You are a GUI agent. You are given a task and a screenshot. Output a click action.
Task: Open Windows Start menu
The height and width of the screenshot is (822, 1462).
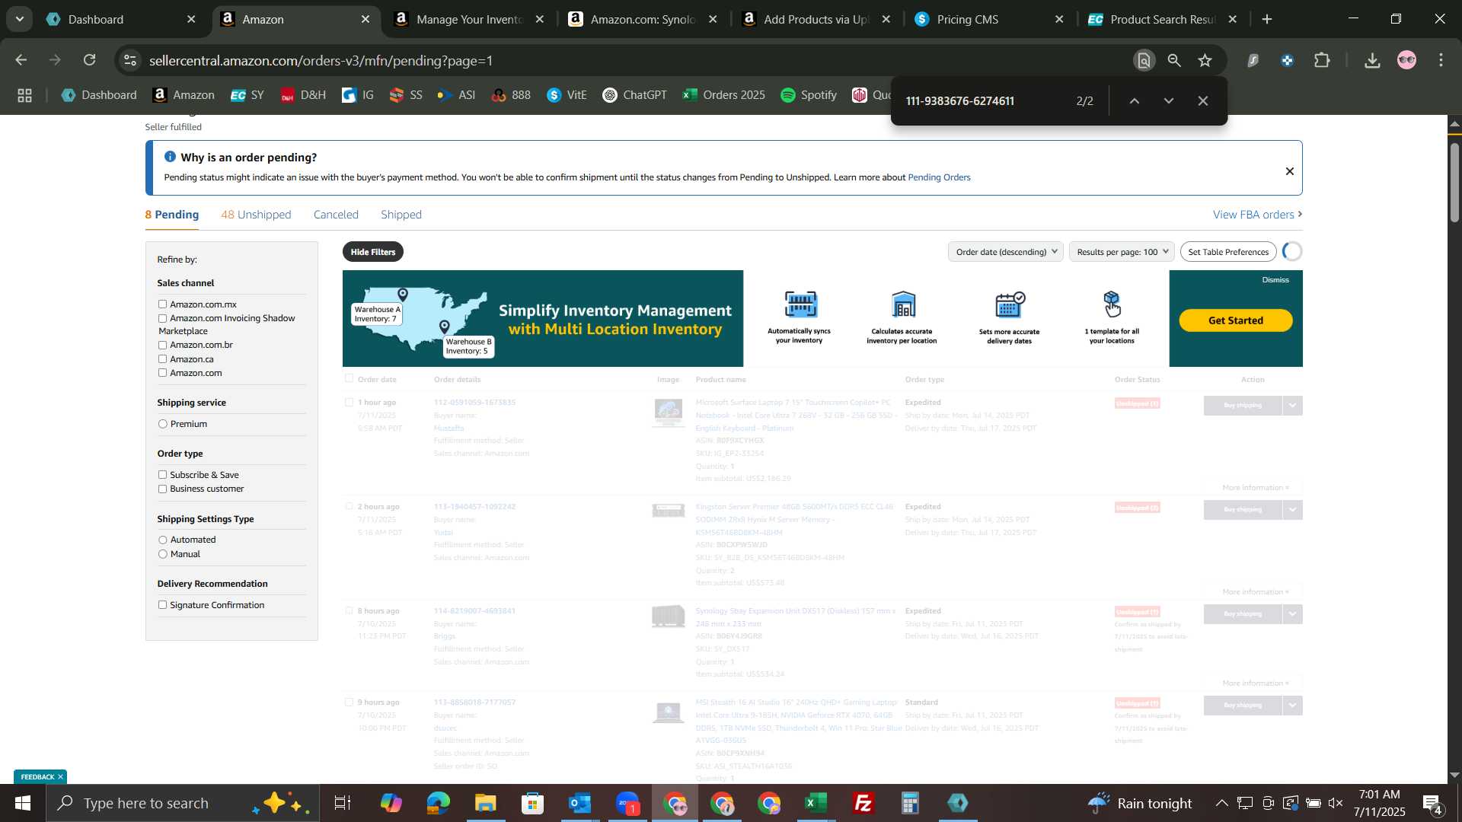click(22, 803)
